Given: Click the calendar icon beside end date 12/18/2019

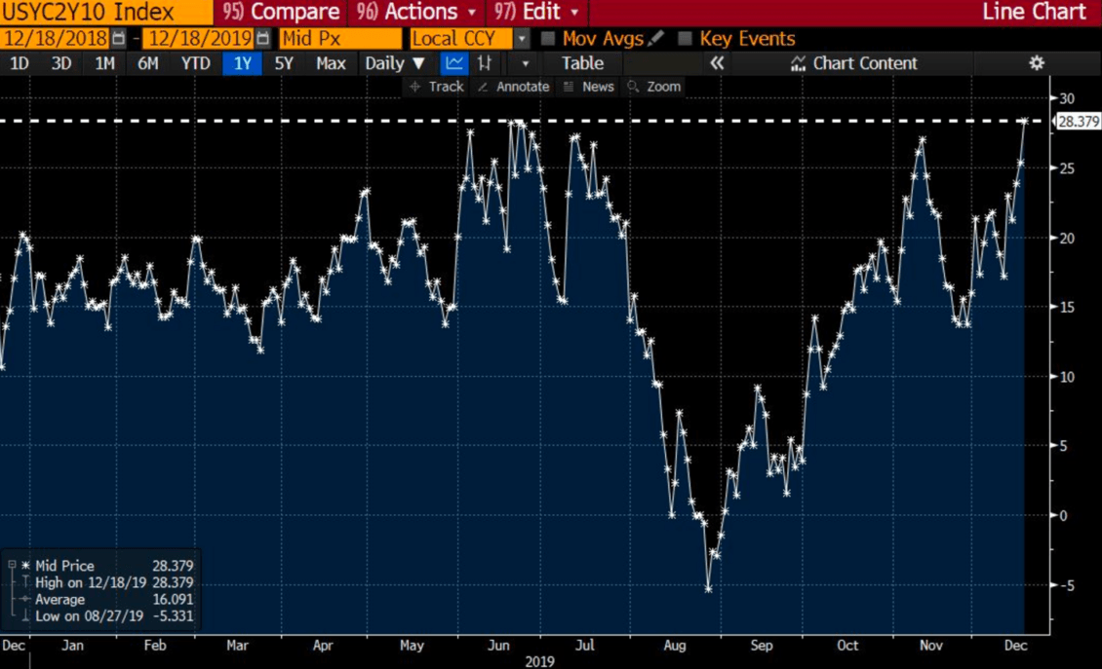Looking at the screenshot, I should point(262,39).
